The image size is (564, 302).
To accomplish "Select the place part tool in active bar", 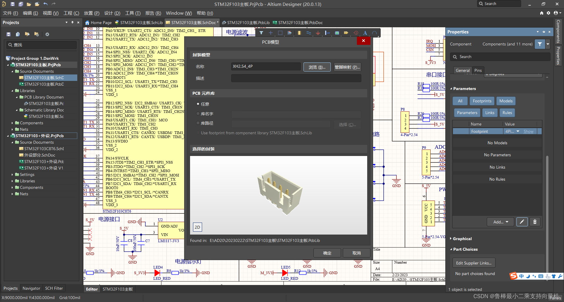I will pyautogui.click(x=299, y=33).
